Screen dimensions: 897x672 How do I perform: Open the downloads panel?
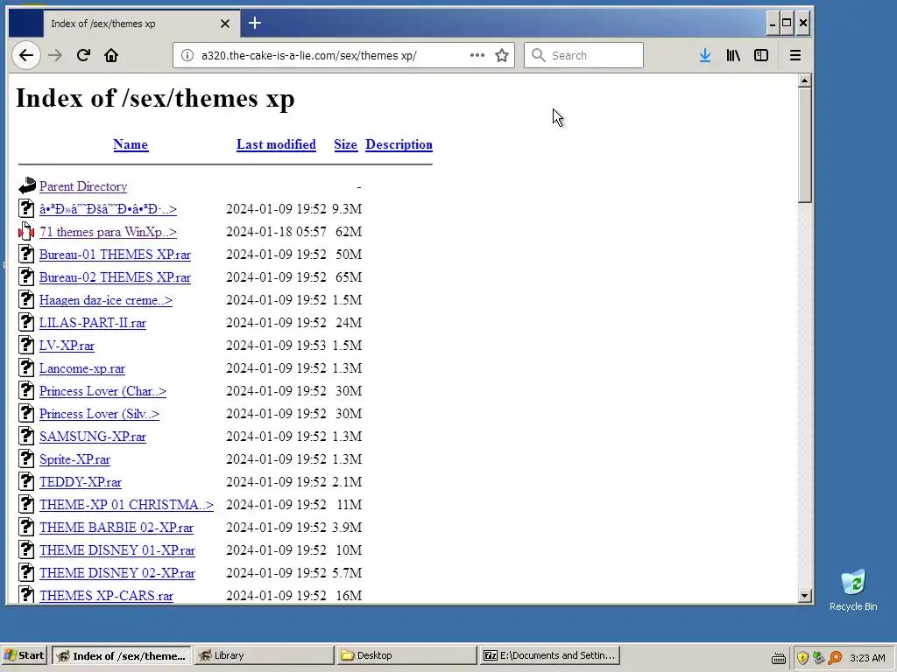705,55
